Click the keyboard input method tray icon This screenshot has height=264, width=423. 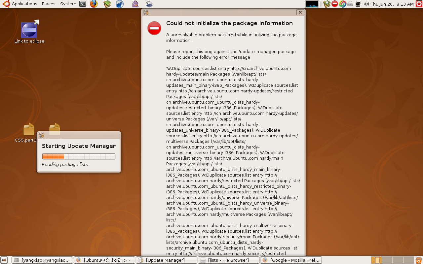[x=350, y=4]
